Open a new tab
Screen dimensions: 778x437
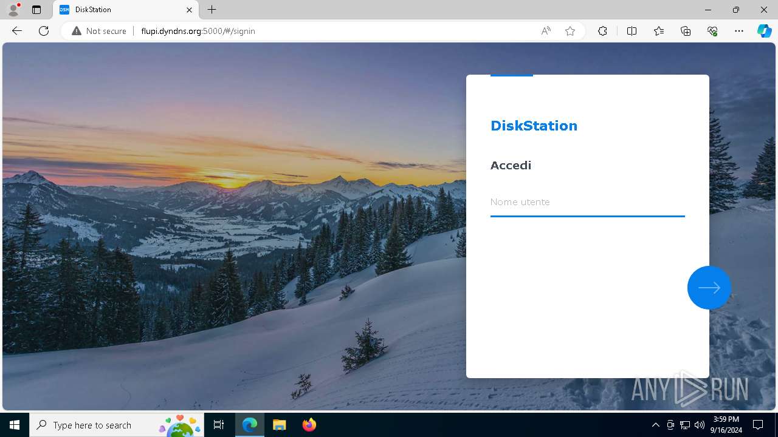point(212,10)
